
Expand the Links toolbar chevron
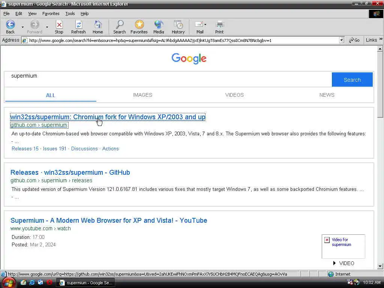(x=381, y=39)
